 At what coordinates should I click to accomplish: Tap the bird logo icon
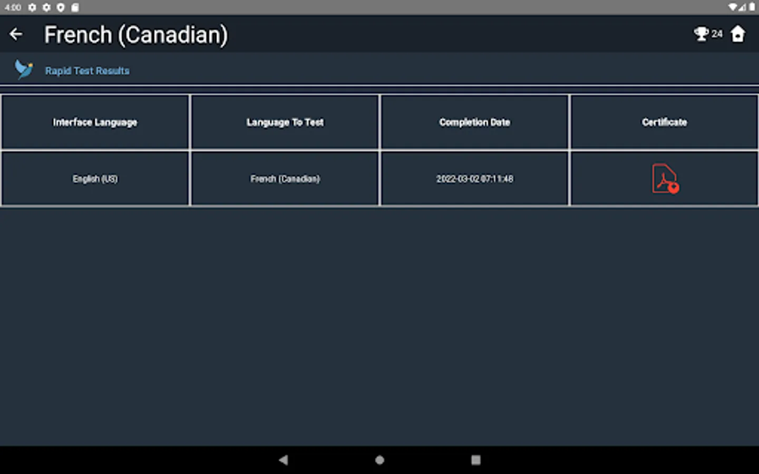(24, 70)
